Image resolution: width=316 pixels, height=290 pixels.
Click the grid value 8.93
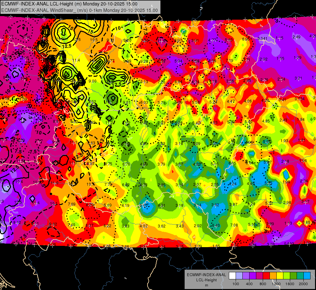tap(90, 163)
